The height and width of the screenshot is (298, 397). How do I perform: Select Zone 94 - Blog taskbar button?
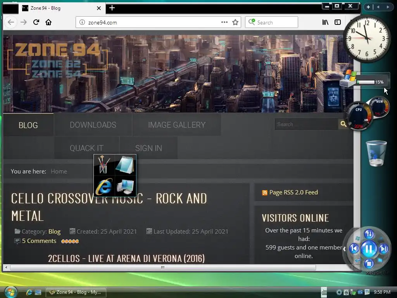click(x=76, y=292)
